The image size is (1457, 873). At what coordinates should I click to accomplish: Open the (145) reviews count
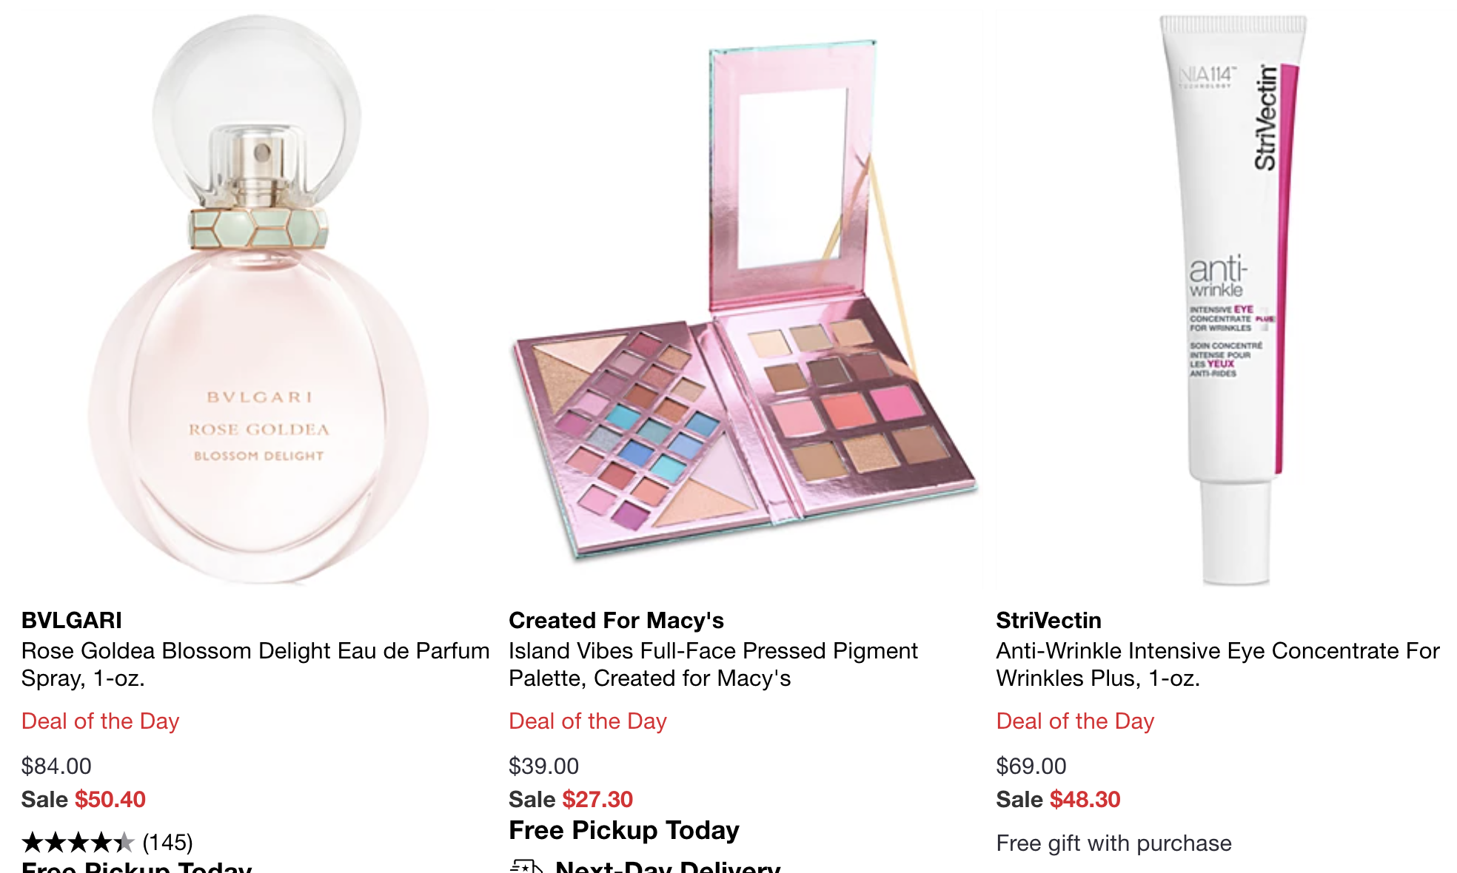tap(167, 842)
